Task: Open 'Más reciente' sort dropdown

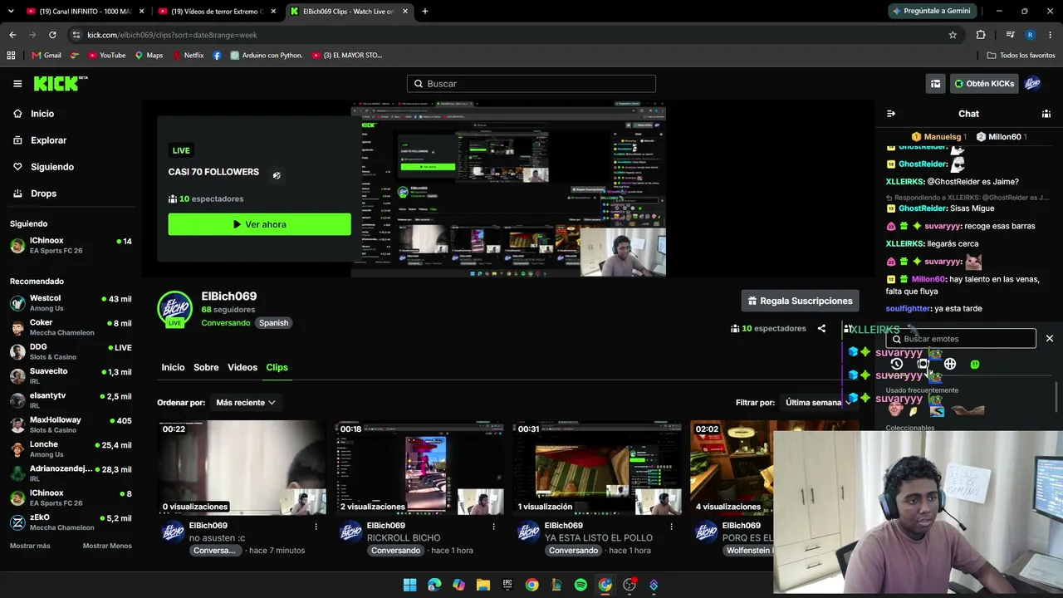Action: (245, 403)
